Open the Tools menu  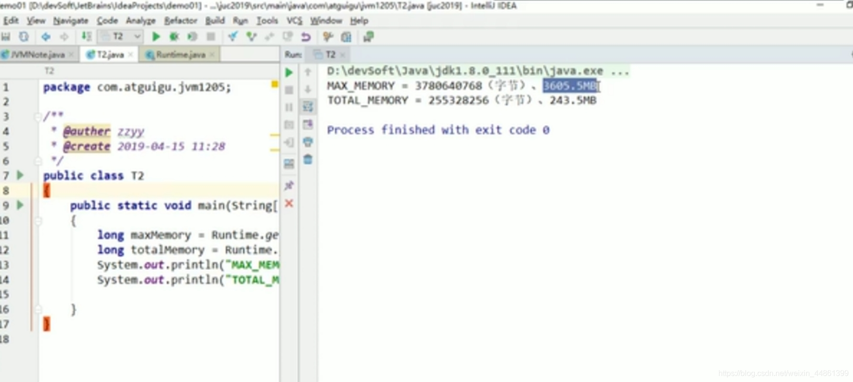coord(267,21)
